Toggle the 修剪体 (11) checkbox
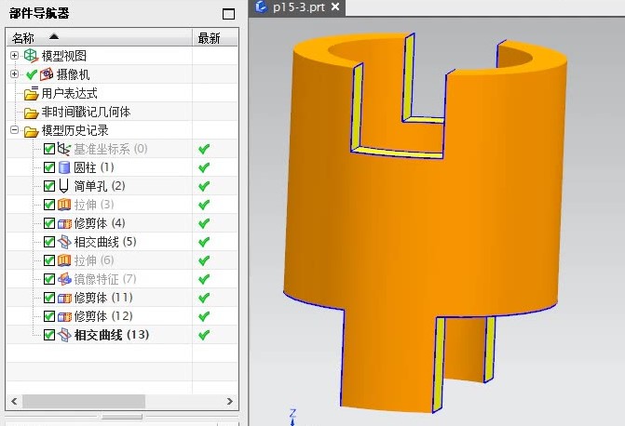This screenshot has height=426, width=625. [x=49, y=298]
